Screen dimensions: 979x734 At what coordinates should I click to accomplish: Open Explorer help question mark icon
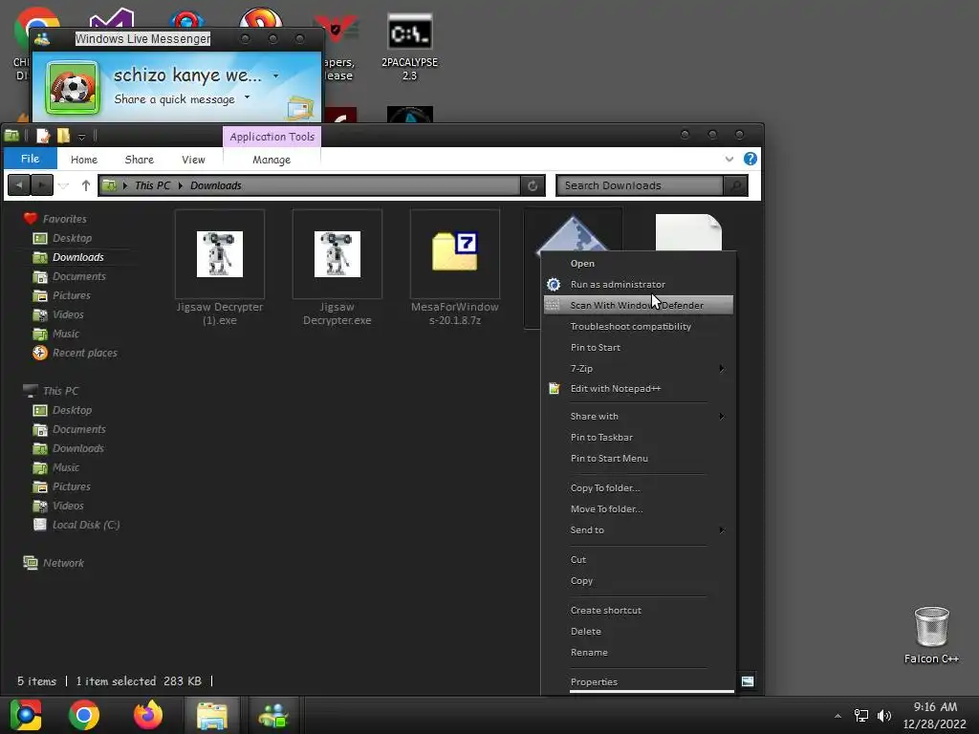(751, 159)
